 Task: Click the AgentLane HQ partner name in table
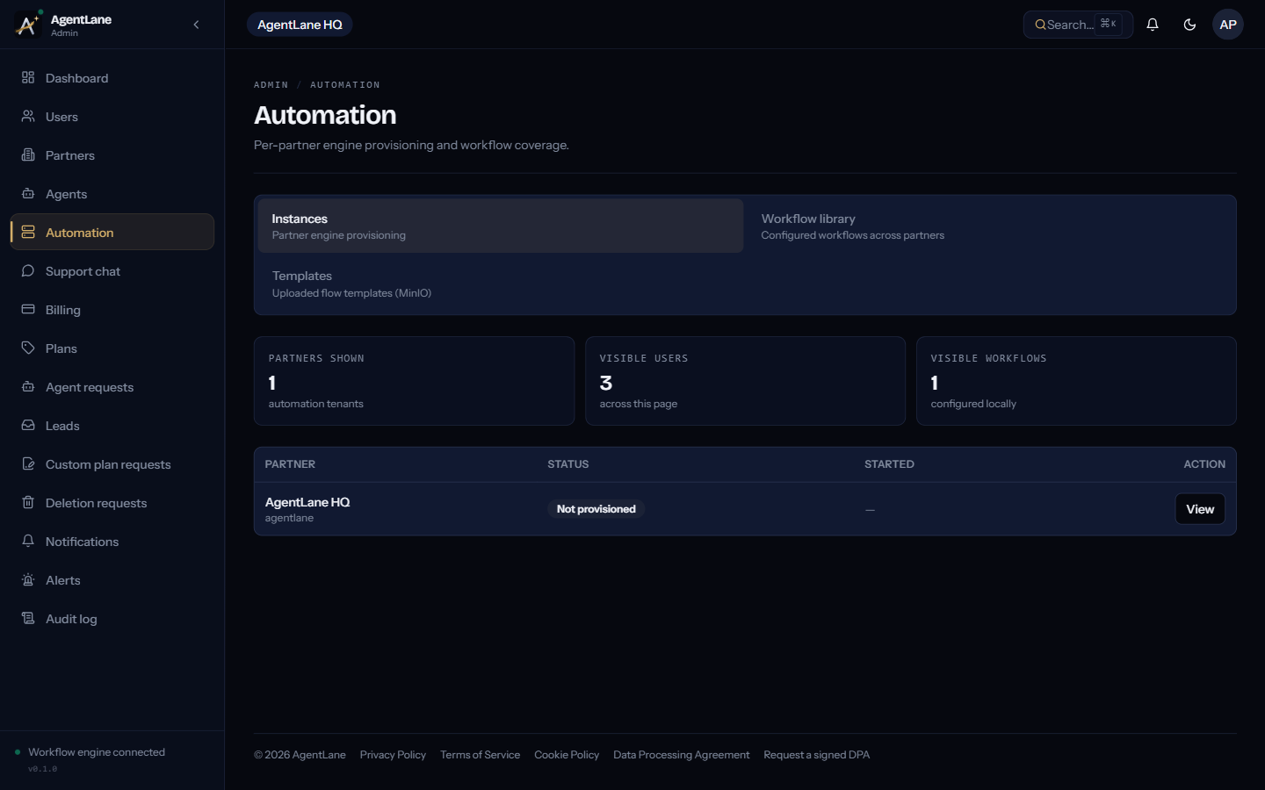[x=307, y=502]
